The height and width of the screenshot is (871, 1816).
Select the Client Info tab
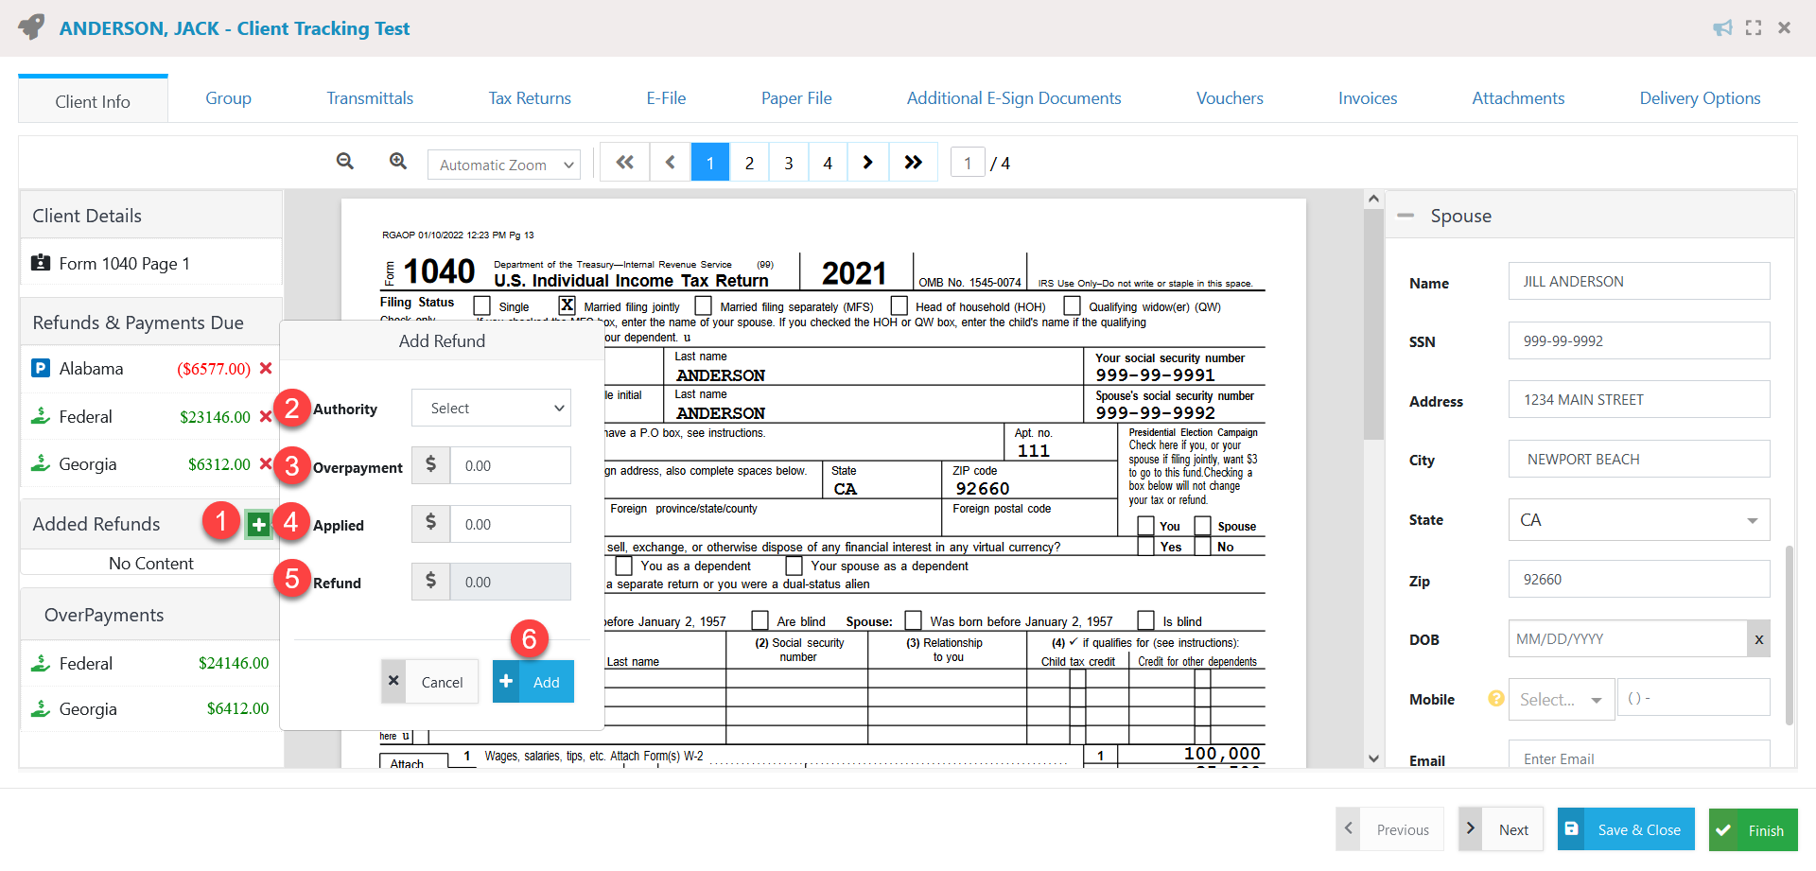pyautogui.click(x=93, y=101)
